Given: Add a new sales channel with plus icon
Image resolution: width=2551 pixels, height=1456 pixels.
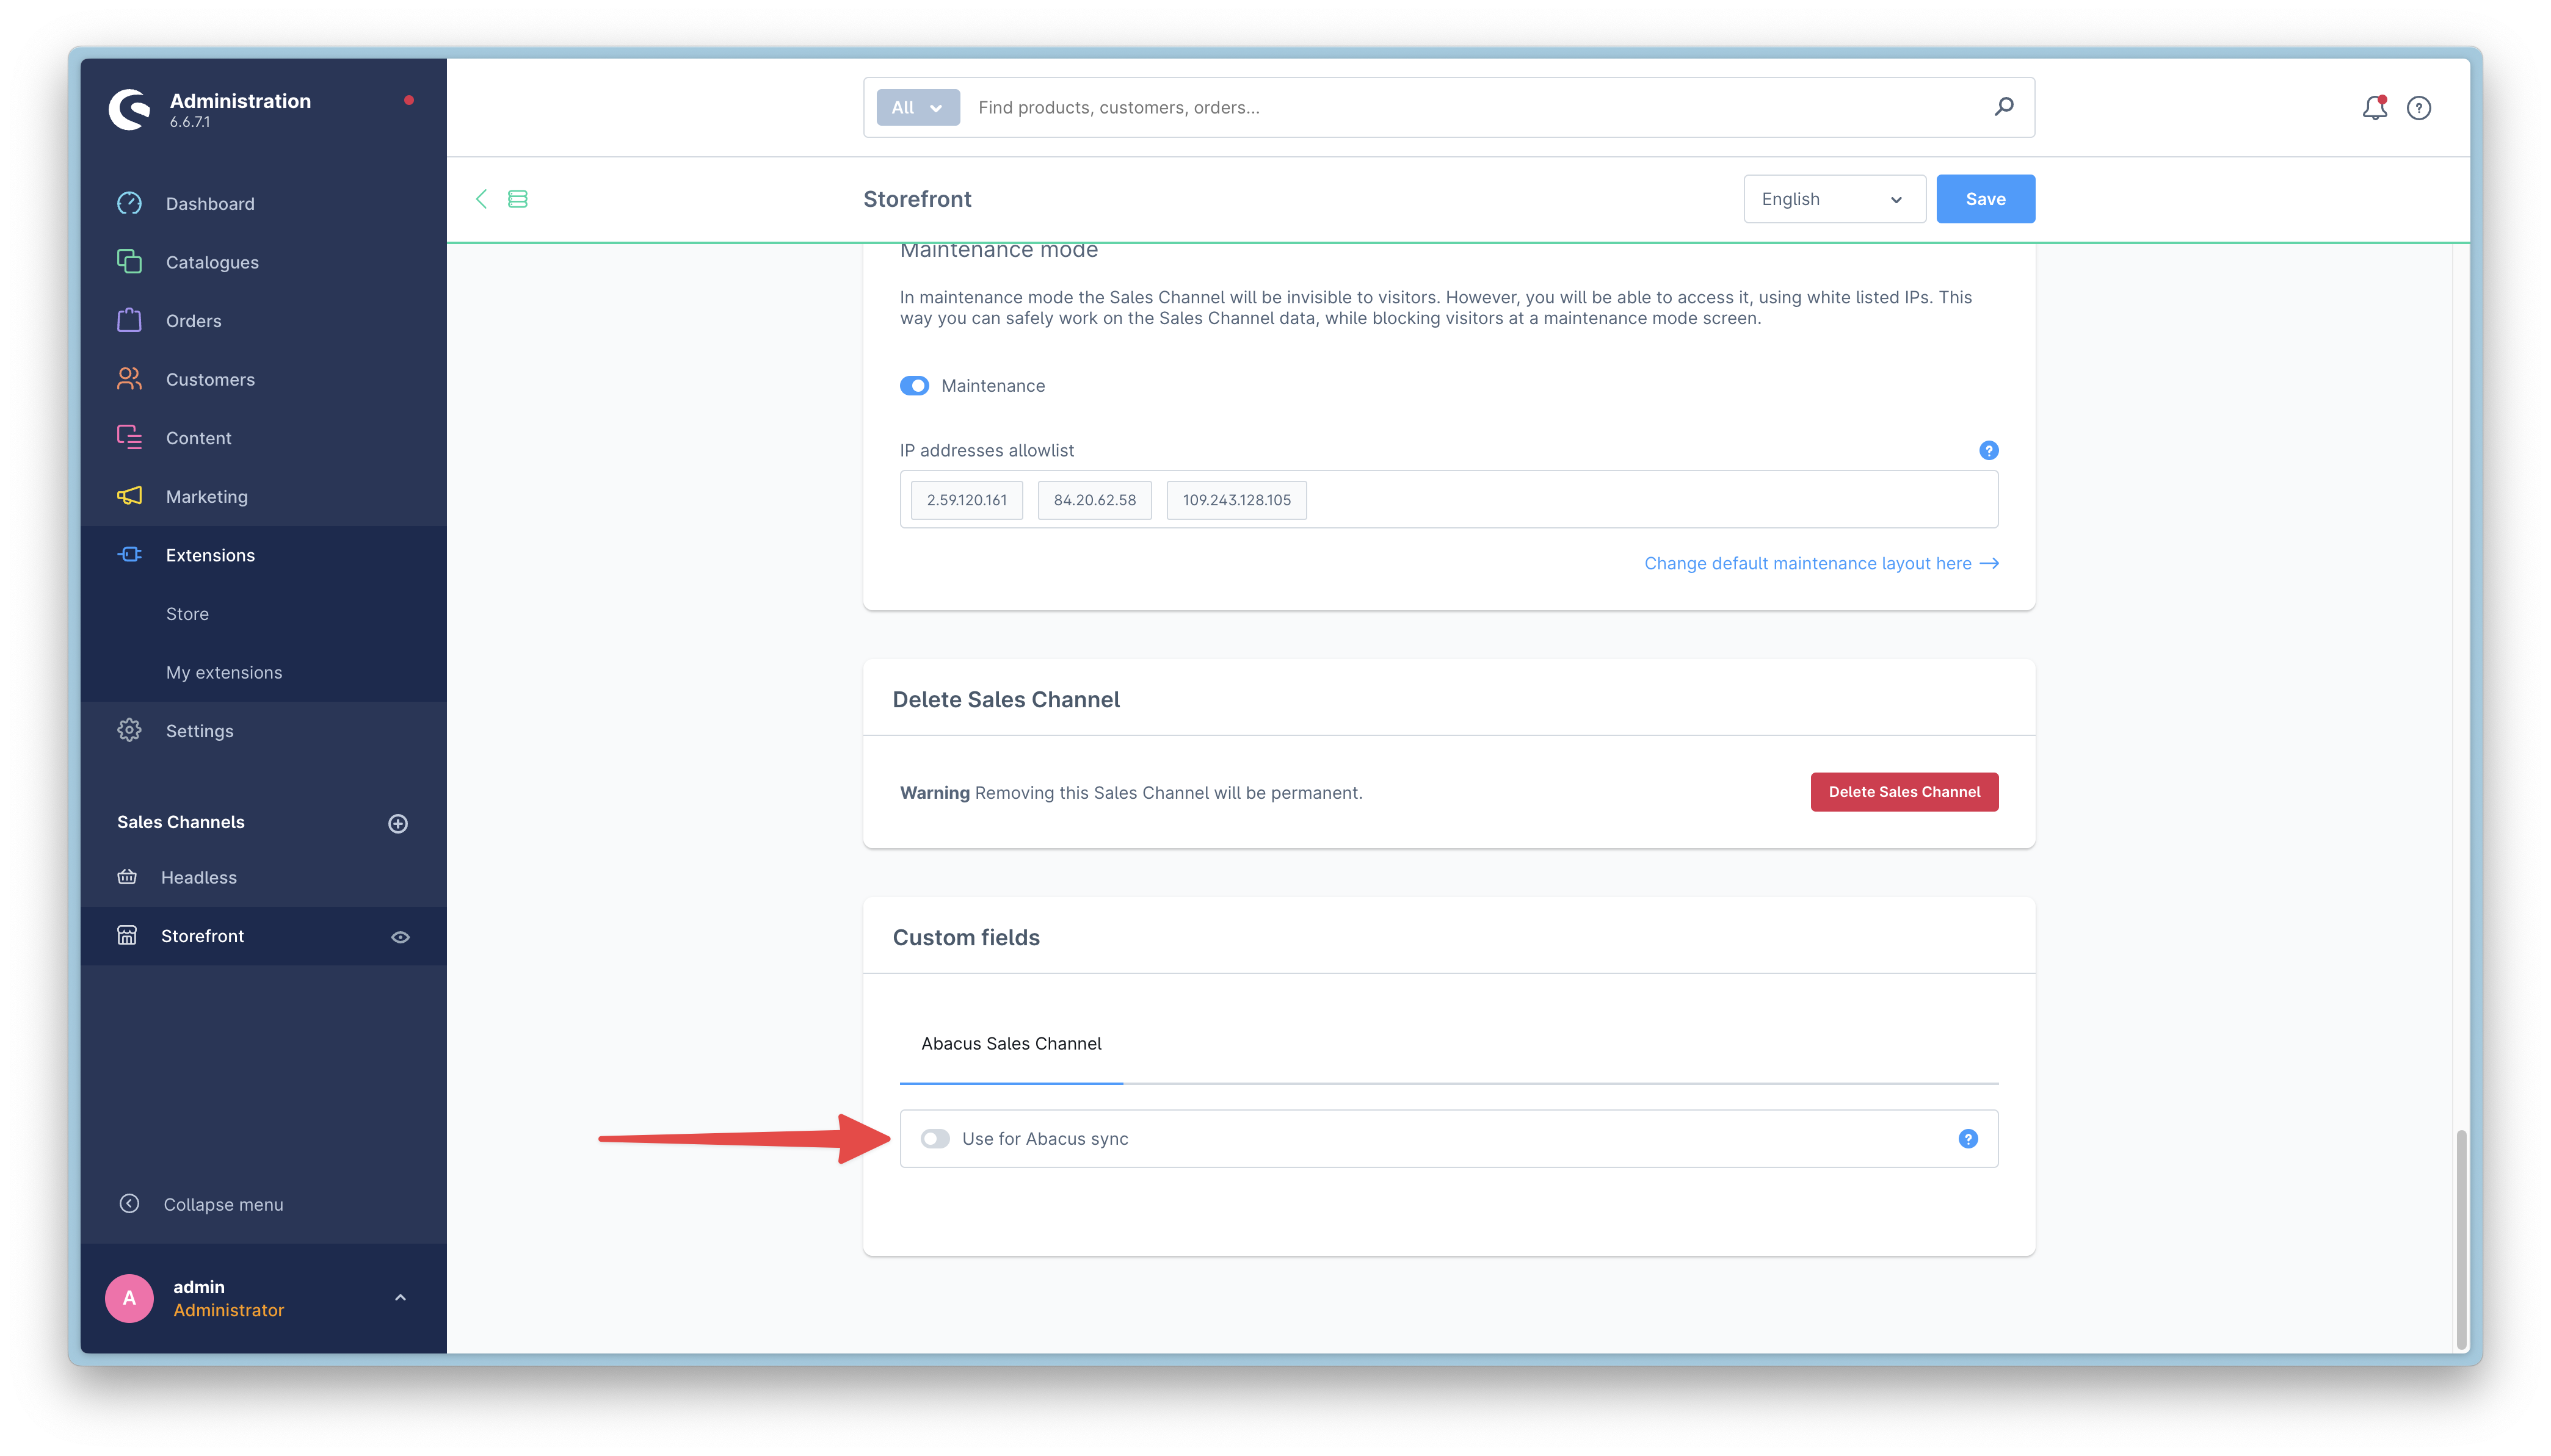Looking at the screenshot, I should [x=398, y=823].
